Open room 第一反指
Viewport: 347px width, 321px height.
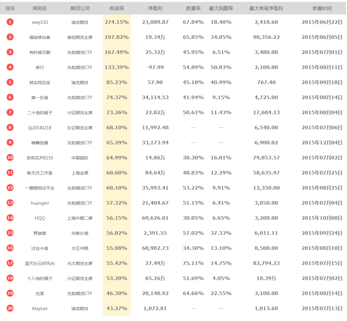click(40, 98)
